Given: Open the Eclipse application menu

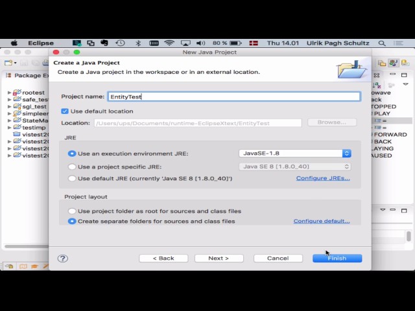Looking at the screenshot, I should click(x=41, y=43).
